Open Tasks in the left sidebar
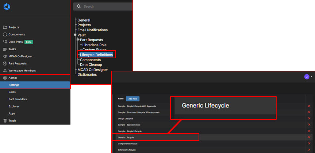Viewport: 315px width, 153px height. pos(12,49)
